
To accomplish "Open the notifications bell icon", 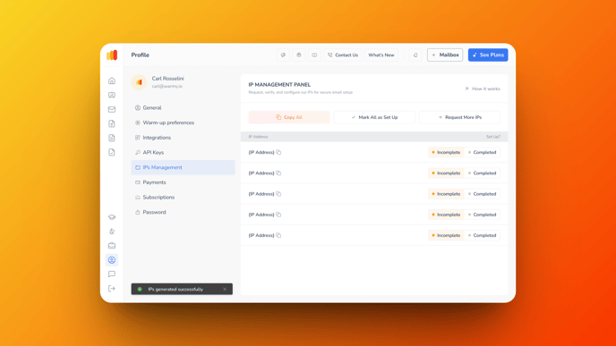I will [415, 55].
